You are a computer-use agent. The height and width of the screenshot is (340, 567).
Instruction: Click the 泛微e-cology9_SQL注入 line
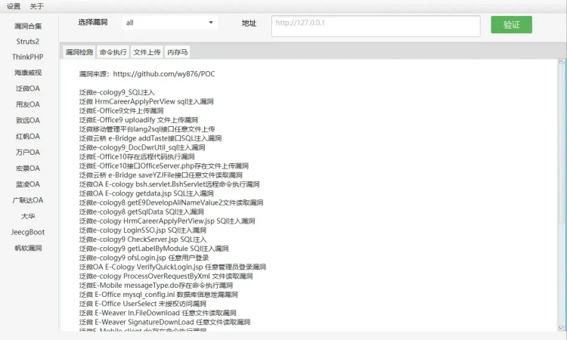(116, 92)
